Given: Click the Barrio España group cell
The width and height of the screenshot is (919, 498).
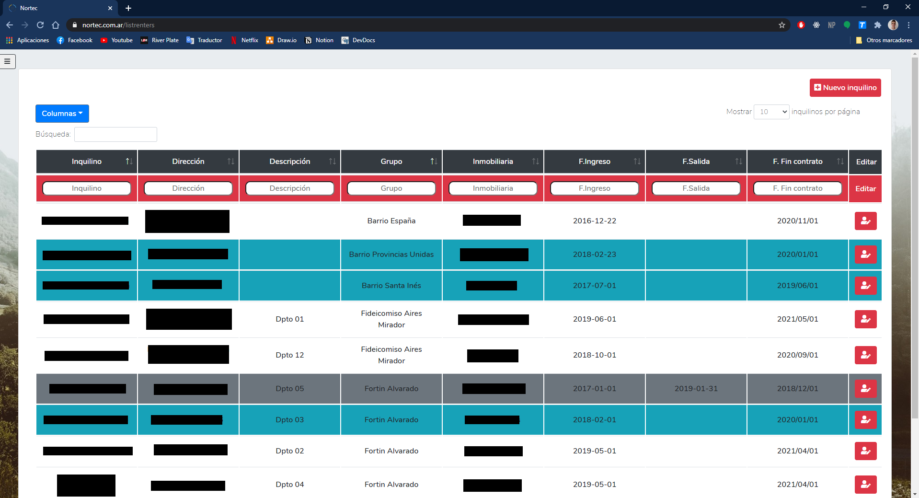Looking at the screenshot, I should click(391, 221).
